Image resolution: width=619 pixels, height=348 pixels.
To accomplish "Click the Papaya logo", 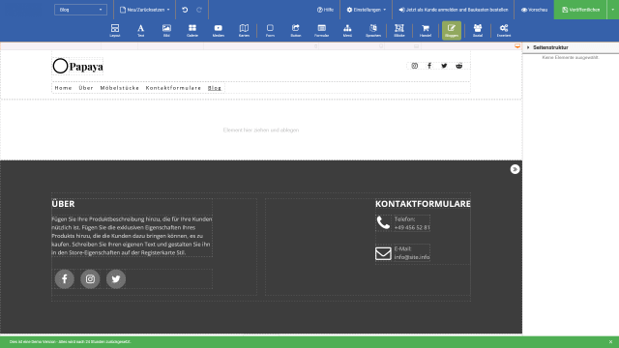I will pyautogui.click(x=78, y=66).
